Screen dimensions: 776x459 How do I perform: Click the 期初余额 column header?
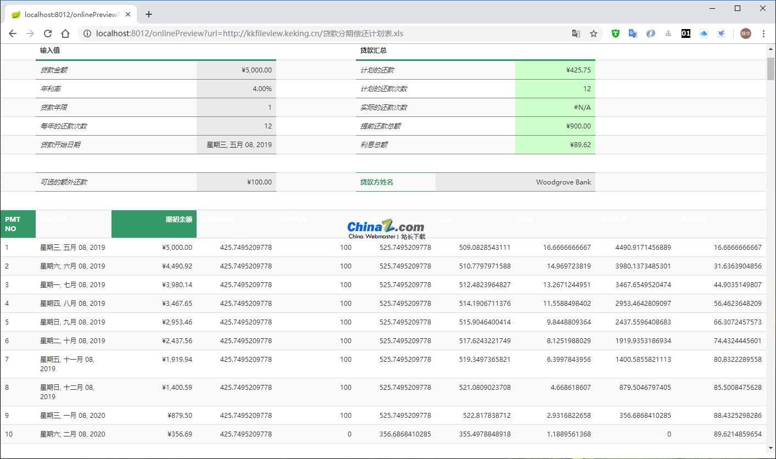coord(154,224)
